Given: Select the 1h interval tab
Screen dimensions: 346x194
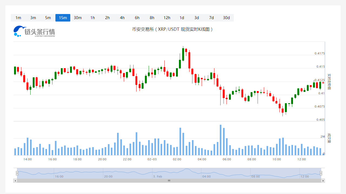Looking at the screenshot, I should (92, 18).
